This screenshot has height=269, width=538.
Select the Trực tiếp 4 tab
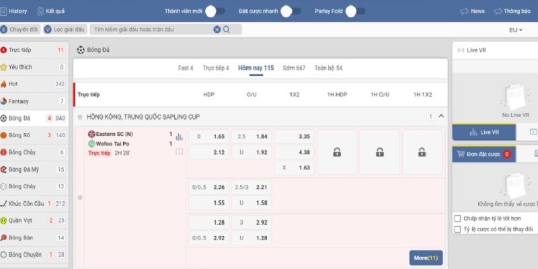click(x=216, y=68)
